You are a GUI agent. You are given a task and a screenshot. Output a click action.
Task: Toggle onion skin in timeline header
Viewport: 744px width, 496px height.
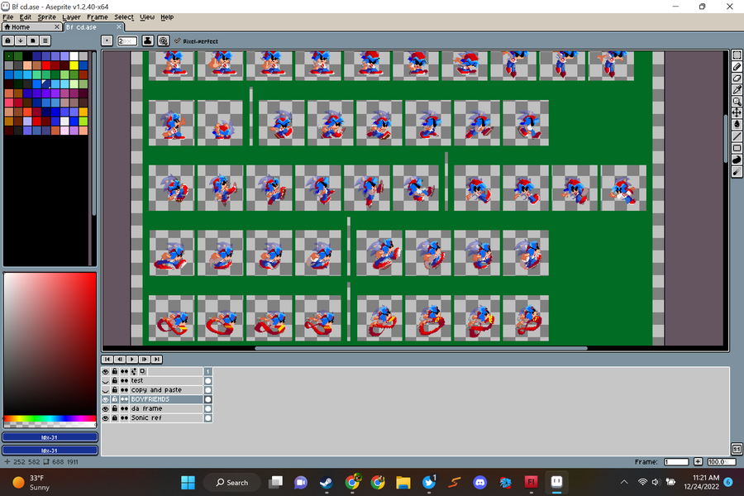coord(143,372)
